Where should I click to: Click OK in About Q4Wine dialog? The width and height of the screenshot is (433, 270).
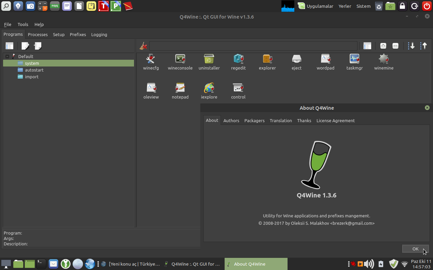click(415, 249)
